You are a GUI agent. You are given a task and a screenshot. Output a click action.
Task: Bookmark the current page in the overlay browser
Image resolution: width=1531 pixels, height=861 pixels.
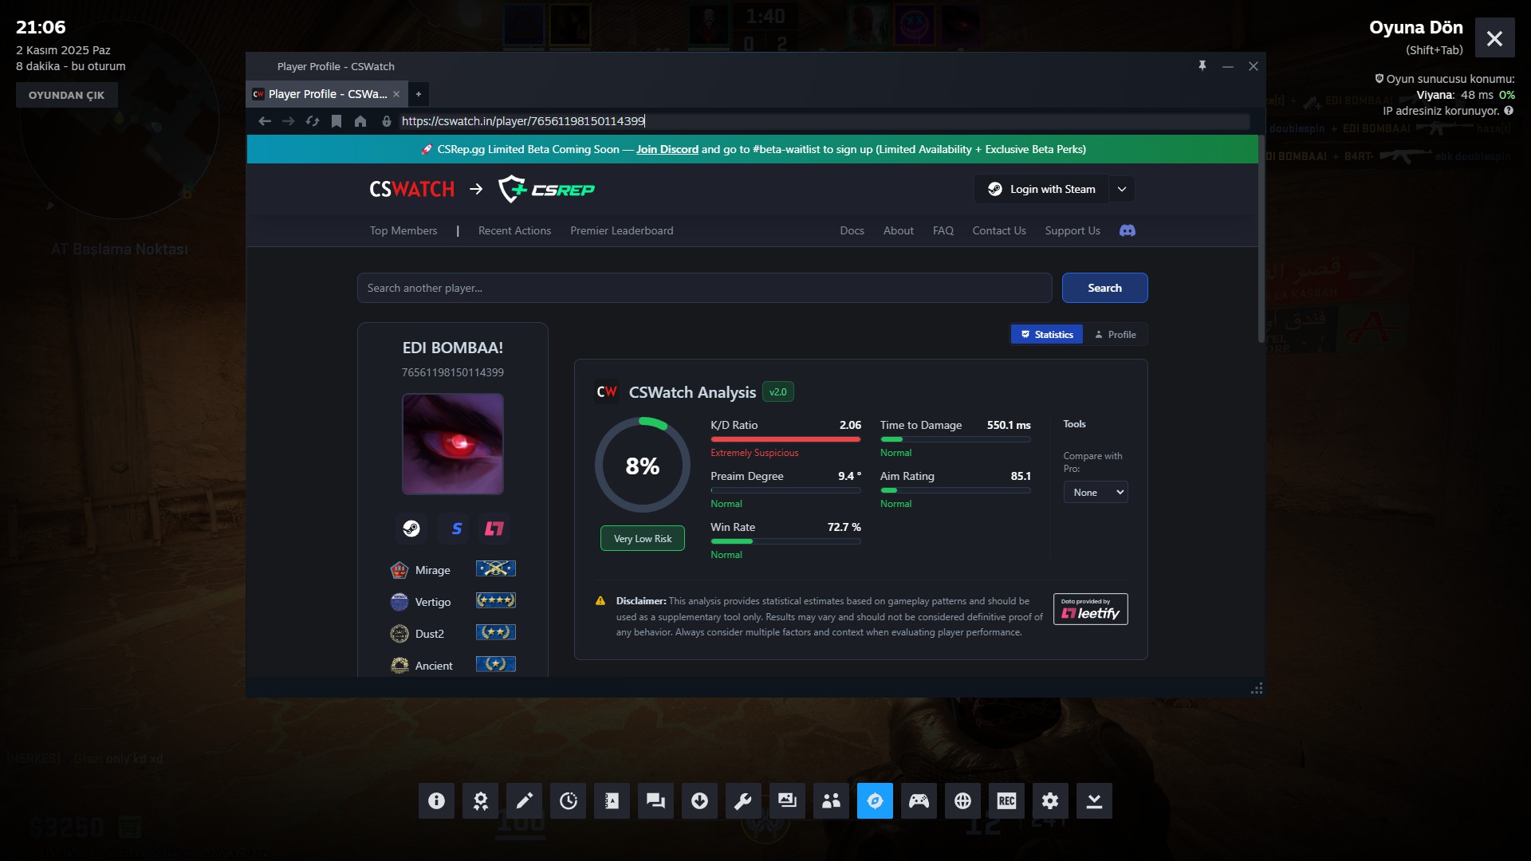click(337, 121)
